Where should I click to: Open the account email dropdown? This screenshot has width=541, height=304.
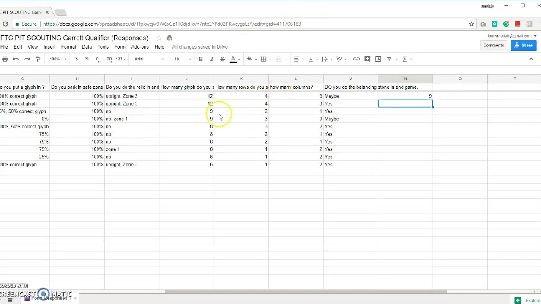pos(512,36)
